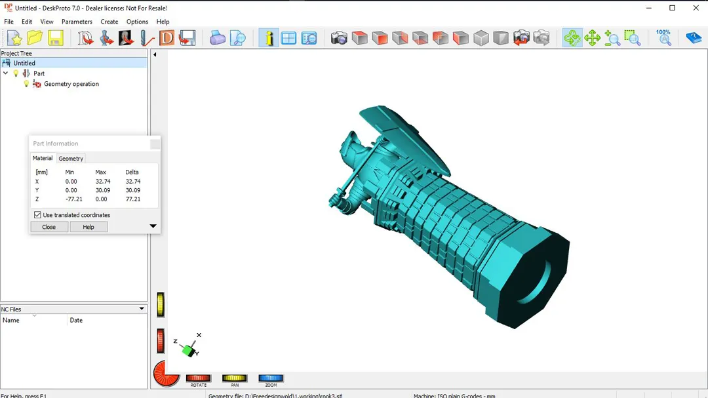Save the project with the yellow floppy icon
The image size is (708, 398).
[x=55, y=38]
